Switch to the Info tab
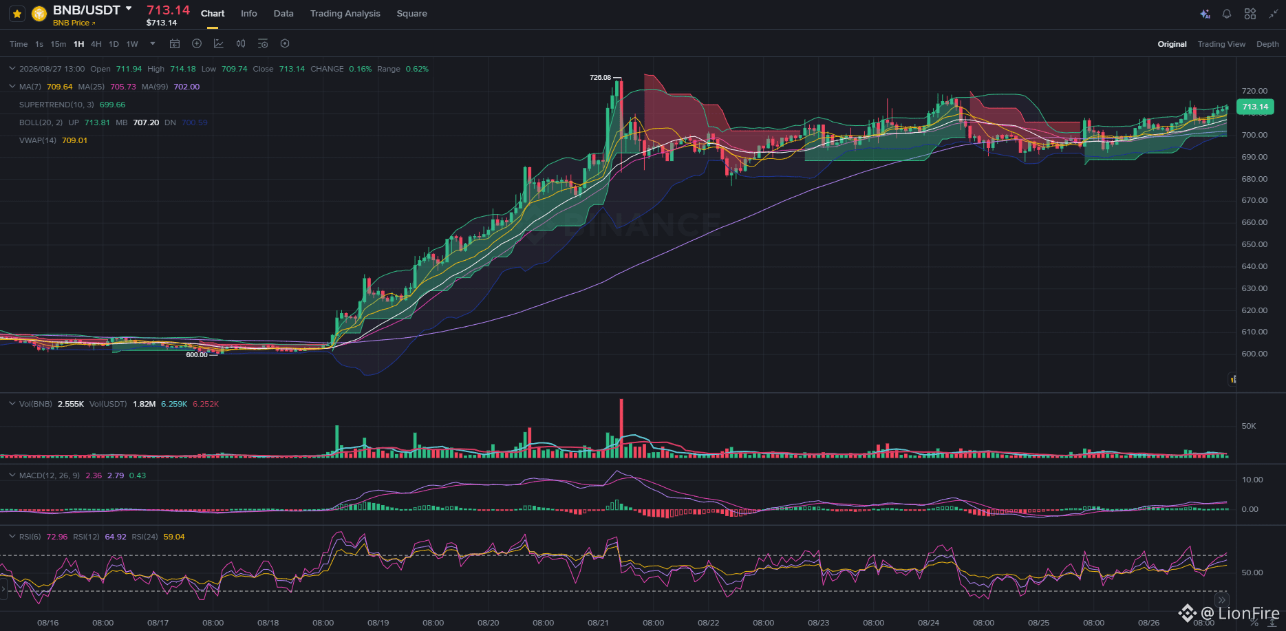 (249, 14)
